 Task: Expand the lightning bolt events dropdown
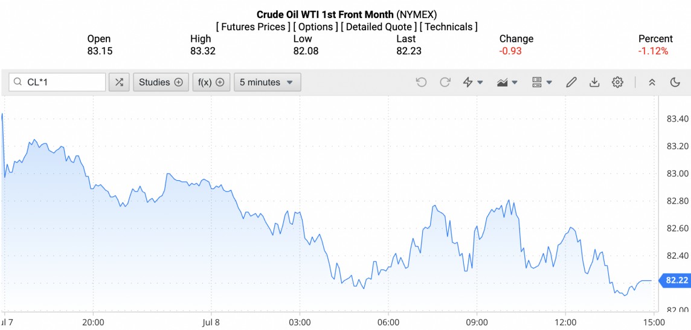coord(472,82)
